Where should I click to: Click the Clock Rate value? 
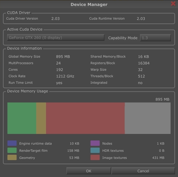65,76
